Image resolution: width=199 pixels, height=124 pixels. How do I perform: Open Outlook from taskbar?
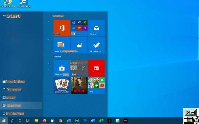pos(69,121)
